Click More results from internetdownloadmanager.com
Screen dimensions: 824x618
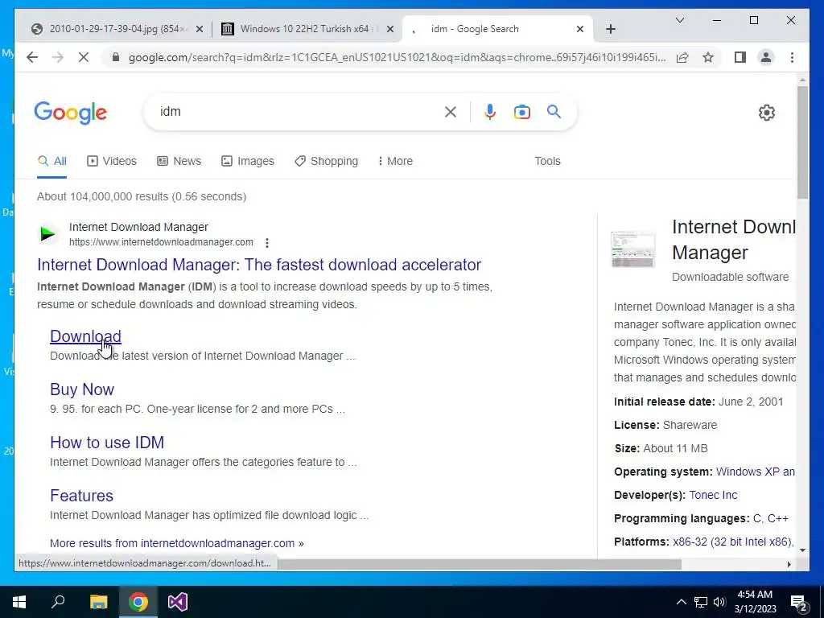point(176,543)
